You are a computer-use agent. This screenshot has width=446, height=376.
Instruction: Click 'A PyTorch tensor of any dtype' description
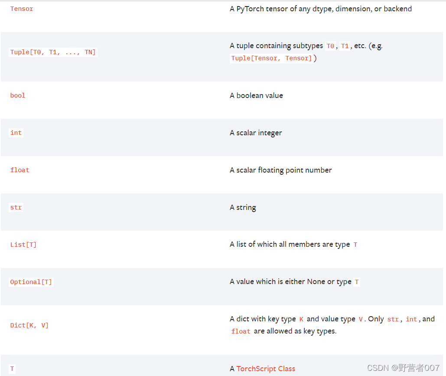click(321, 9)
